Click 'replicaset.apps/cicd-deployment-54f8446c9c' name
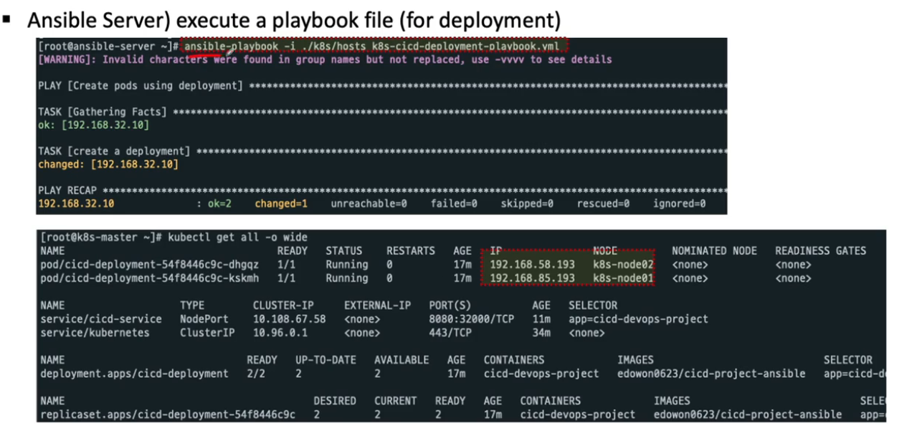Viewport: 902px width, 436px height. (168, 415)
